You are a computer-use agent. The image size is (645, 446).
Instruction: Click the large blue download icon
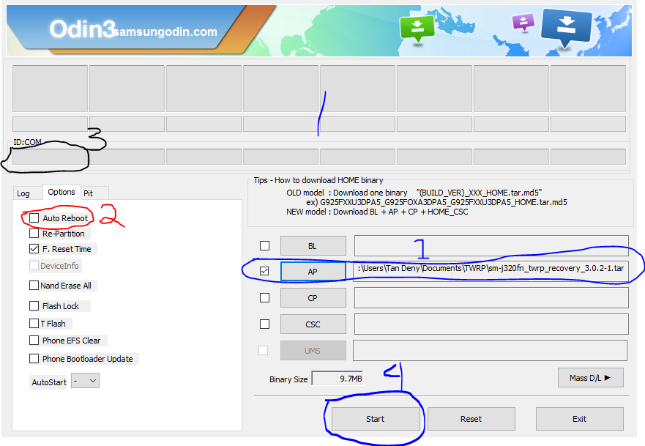[x=566, y=27]
